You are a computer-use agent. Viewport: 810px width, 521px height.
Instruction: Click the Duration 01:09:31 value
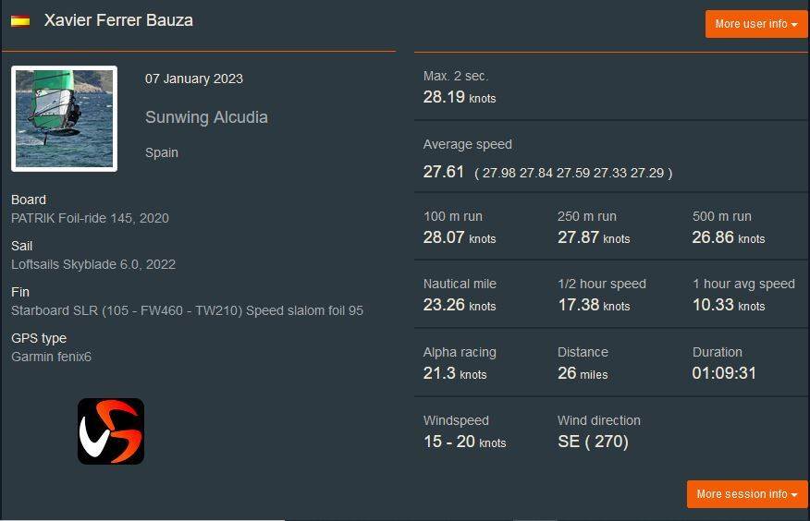click(724, 373)
